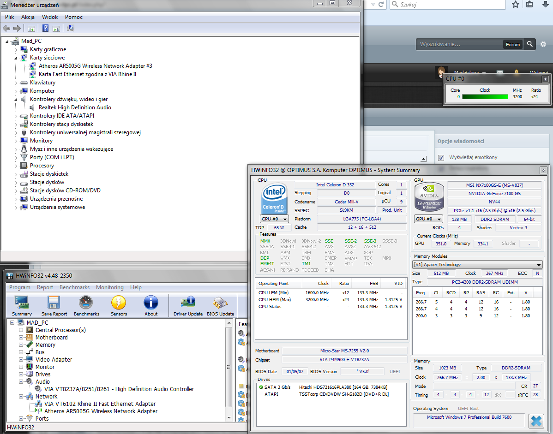Click Micro-Star MS-7255 V2.0 motherboard field

(x=344, y=351)
